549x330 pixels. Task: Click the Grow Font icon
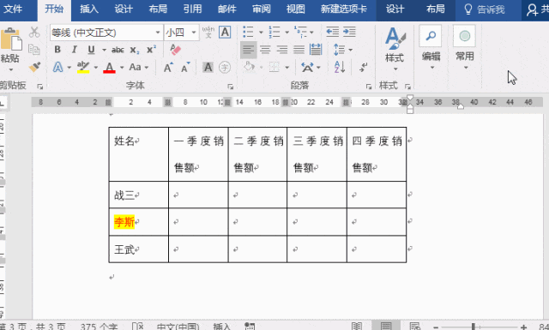point(168,67)
